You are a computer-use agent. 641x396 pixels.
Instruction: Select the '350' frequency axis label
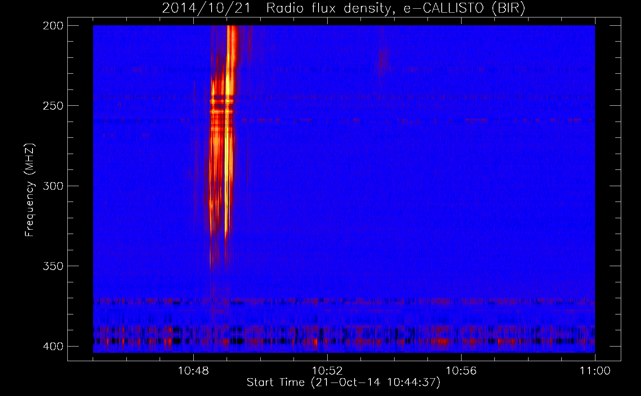[53, 266]
